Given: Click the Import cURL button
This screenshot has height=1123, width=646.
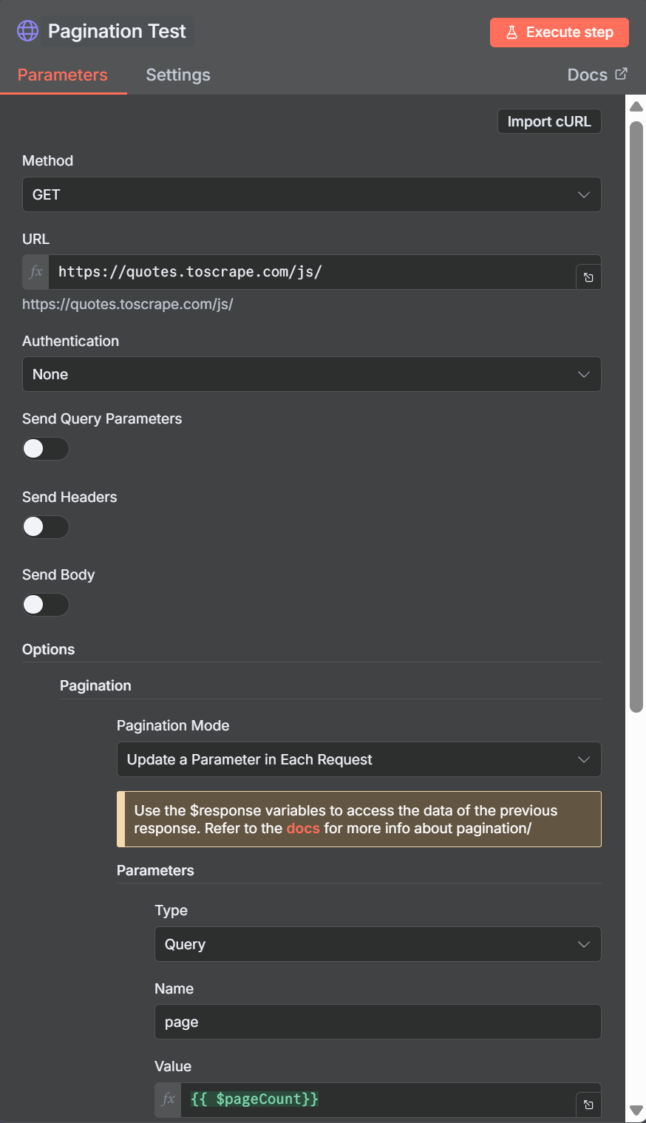Looking at the screenshot, I should click(549, 121).
